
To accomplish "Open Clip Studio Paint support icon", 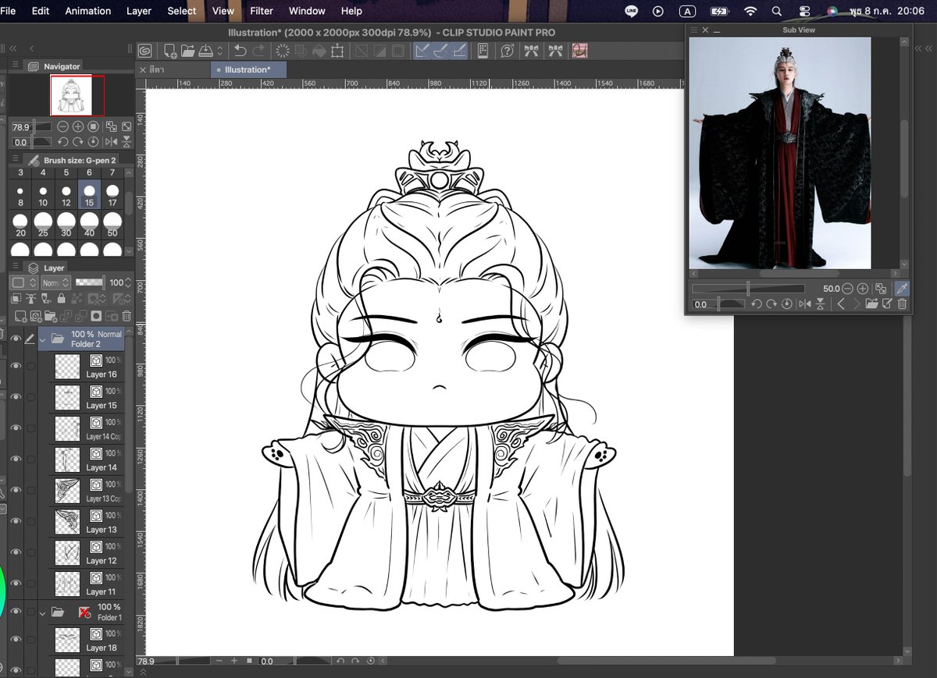I will click(508, 51).
